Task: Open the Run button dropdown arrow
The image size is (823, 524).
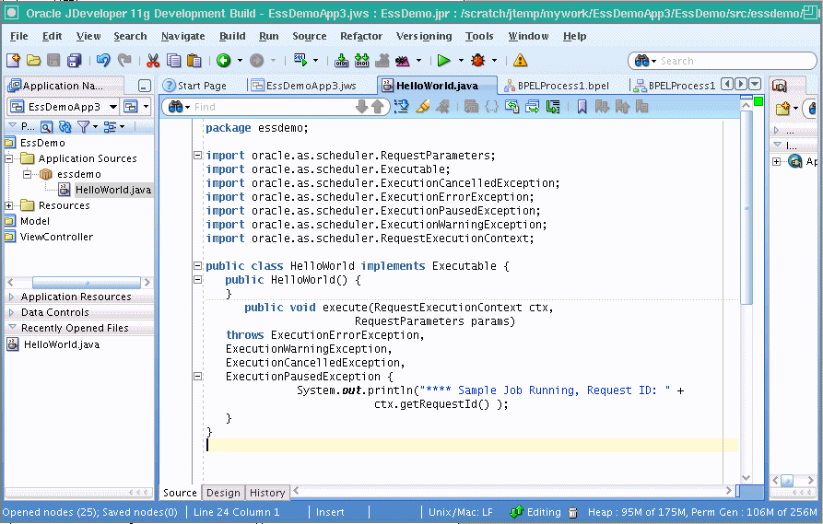Action: point(461,61)
